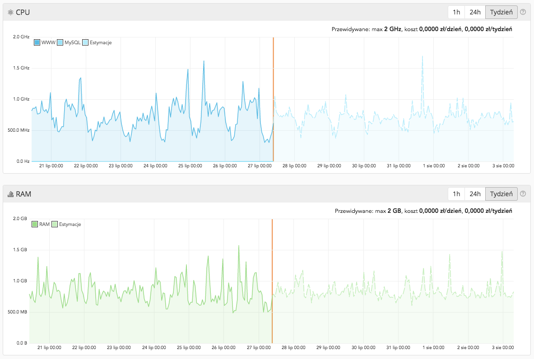
Task: Select Tydzień range for CPU chart
Action: [501, 12]
